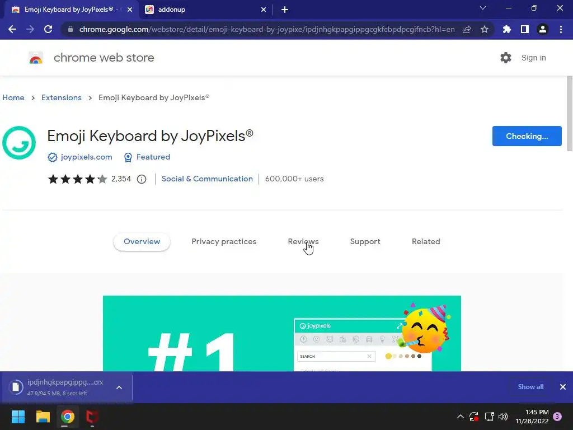Open File Explorer from taskbar
The image size is (573, 430).
coord(43,417)
